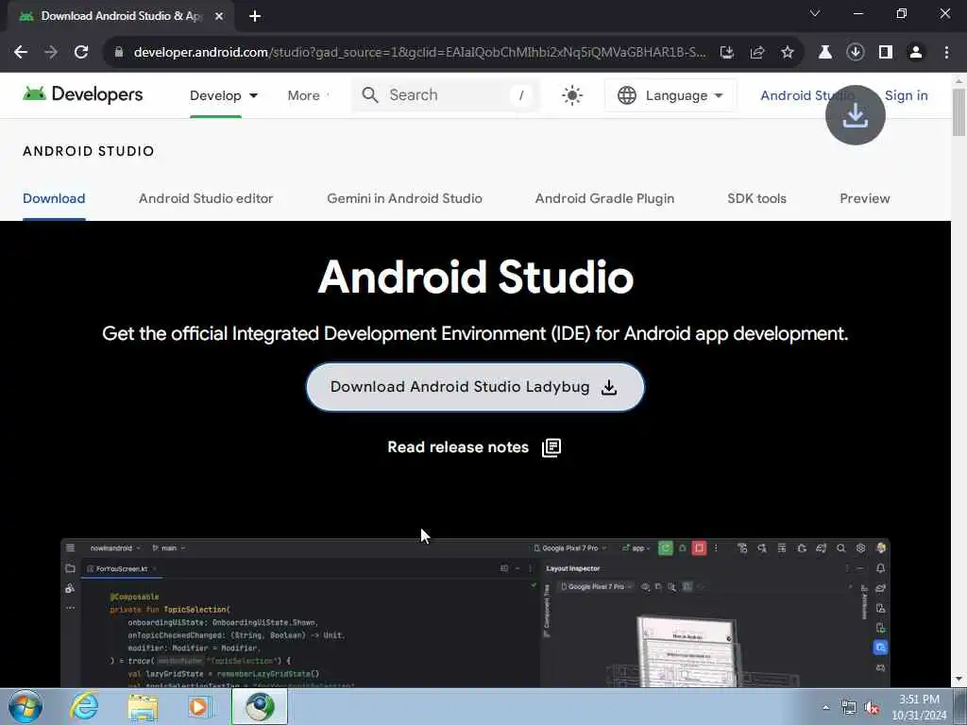Click the network tray icon

click(849, 708)
